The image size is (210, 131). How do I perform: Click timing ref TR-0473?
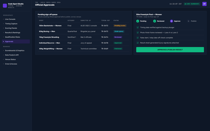point(105,31)
